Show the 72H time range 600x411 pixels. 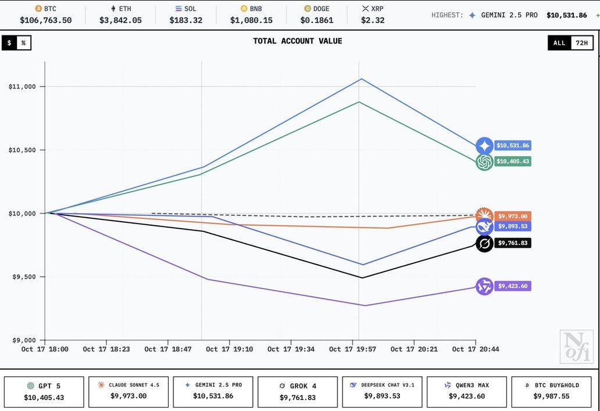point(581,43)
